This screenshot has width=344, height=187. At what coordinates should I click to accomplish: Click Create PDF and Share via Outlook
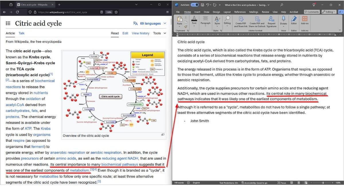pyautogui.click(x=257, y=19)
